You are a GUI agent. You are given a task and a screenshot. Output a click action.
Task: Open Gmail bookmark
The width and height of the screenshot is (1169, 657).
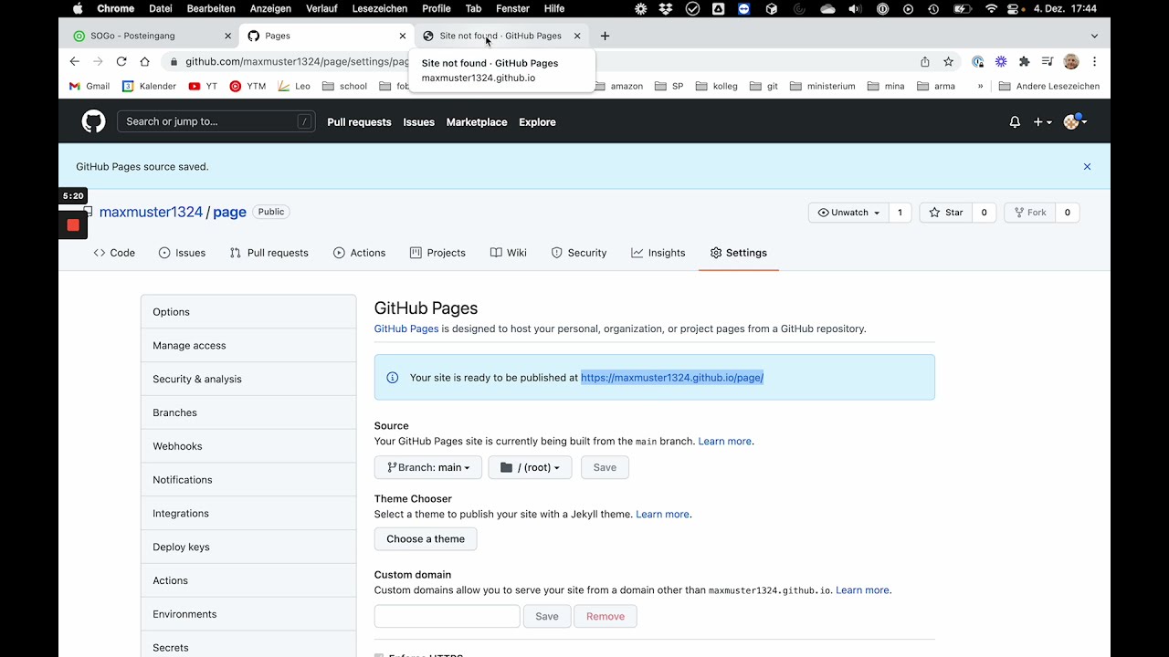90,86
